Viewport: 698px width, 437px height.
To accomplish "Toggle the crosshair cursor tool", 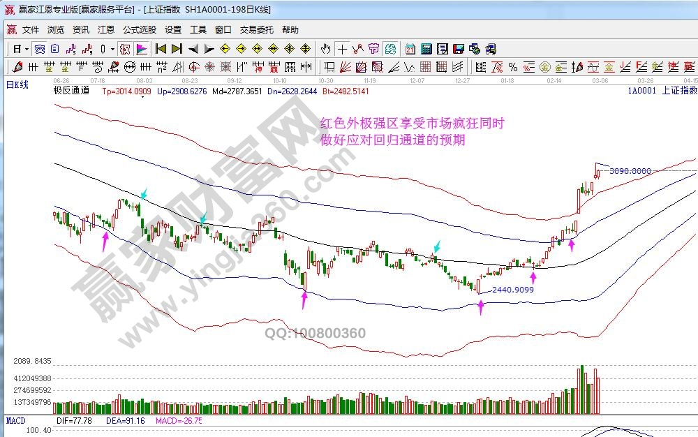I will pyautogui.click(x=342, y=49).
